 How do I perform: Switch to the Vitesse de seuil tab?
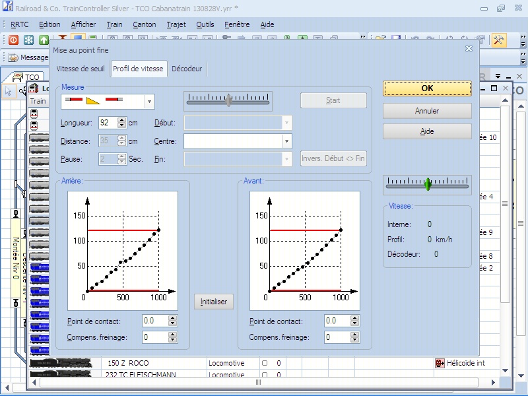(x=81, y=69)
